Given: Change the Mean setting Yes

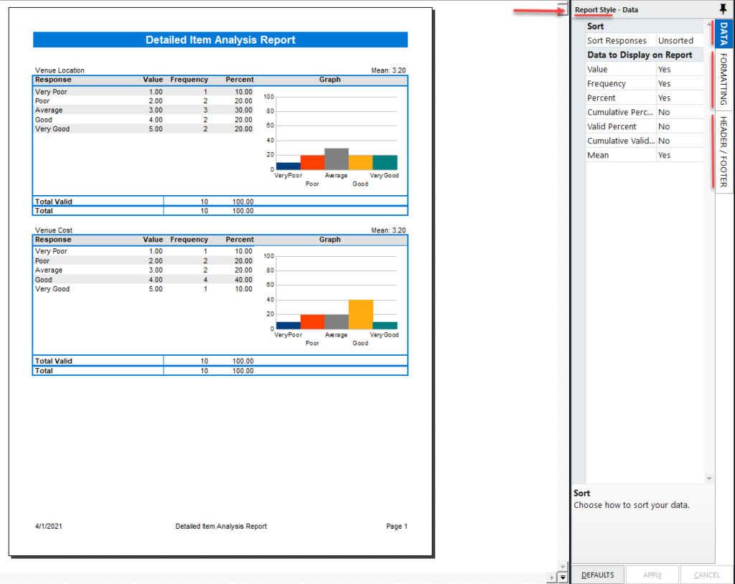Looking at the screenshot, I should coord(680,155).
